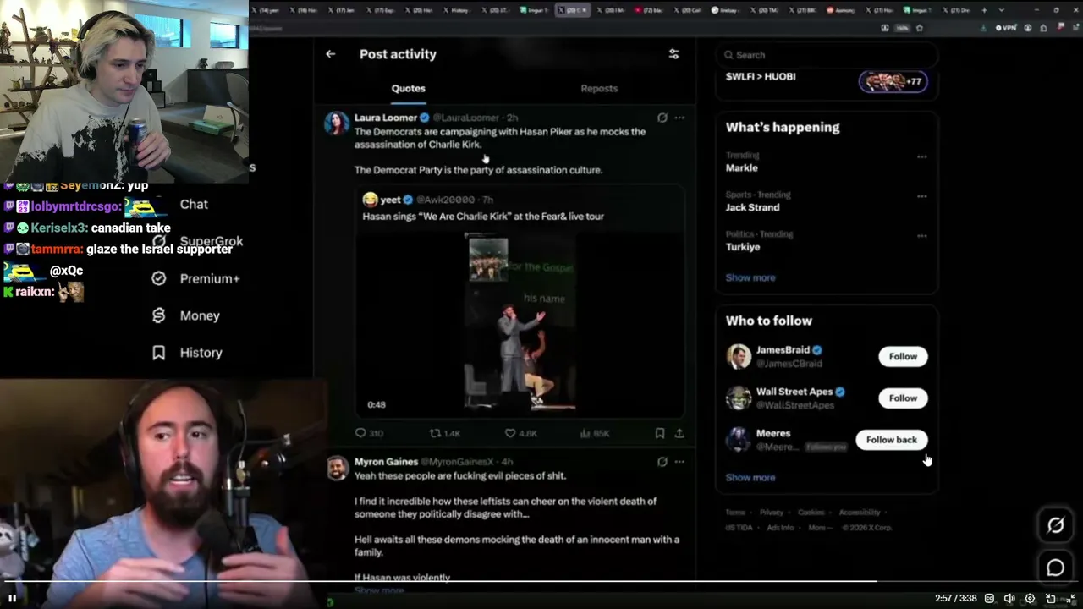
Task: Follow back Meeres
Action: pyautogui.click(x=891, y=440)
